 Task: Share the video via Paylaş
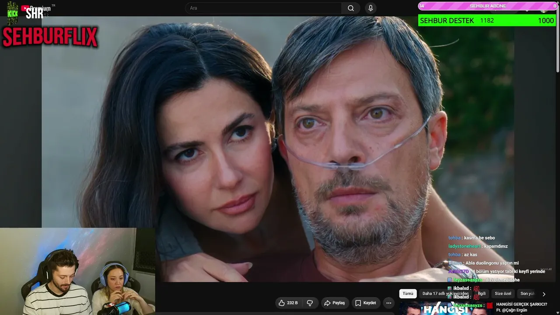pyautogui.click(x=334, y=303)
